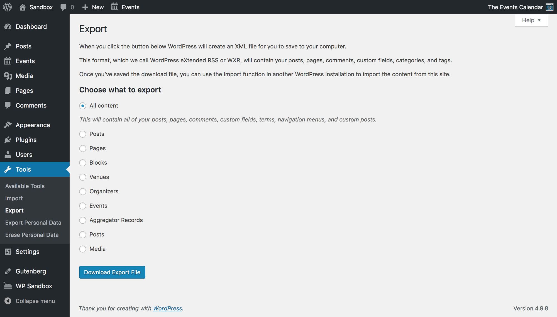Screen dimensions: 557x317
Task: Select the All content radio button
Action: [83, 106]
